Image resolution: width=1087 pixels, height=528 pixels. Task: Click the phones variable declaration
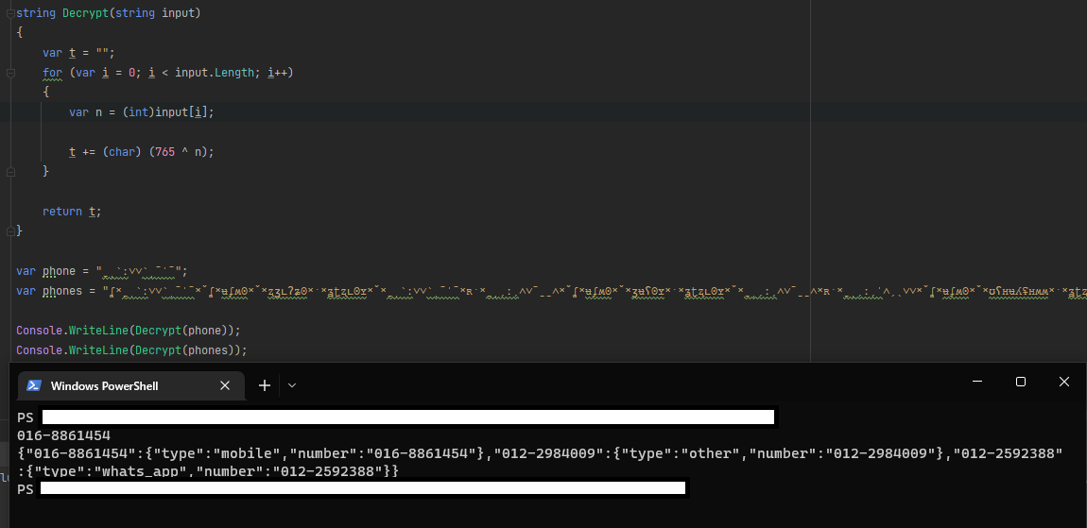[x=62, y=291]
